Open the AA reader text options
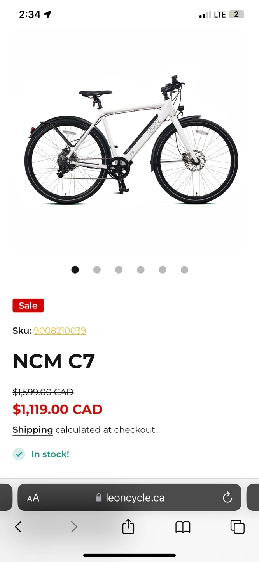This screenshot has height=562, width=259. pos(33,498)
